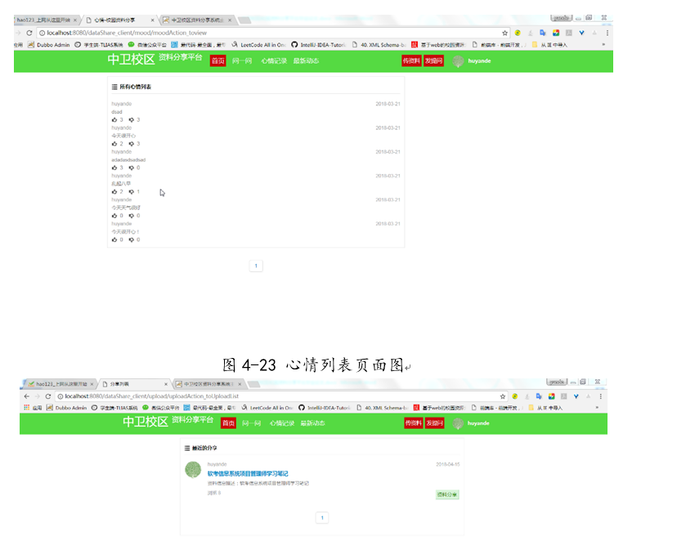The height and width of the screenshot is (559, 677).
Task: Click user avatar in mood page navbar
Action: tap(458, 60)
